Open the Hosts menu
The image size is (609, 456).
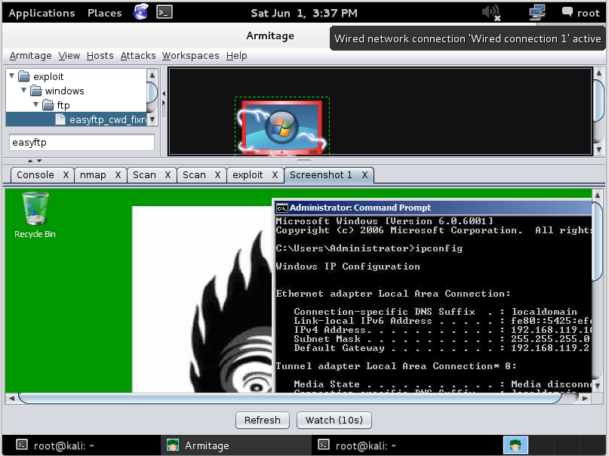click(100, 56)
